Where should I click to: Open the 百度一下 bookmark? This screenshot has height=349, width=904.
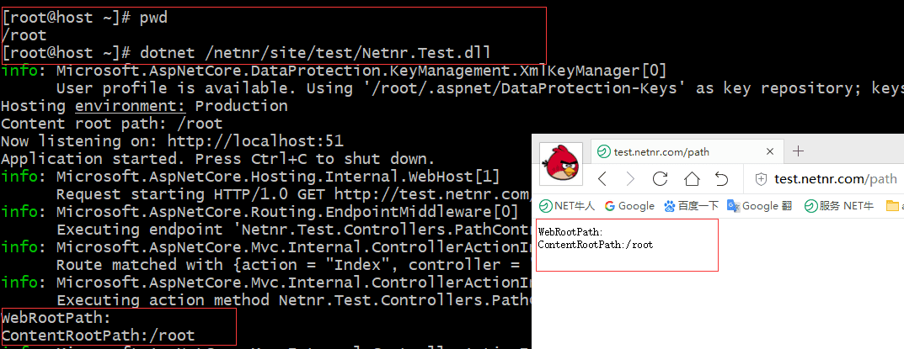(691, 205)
